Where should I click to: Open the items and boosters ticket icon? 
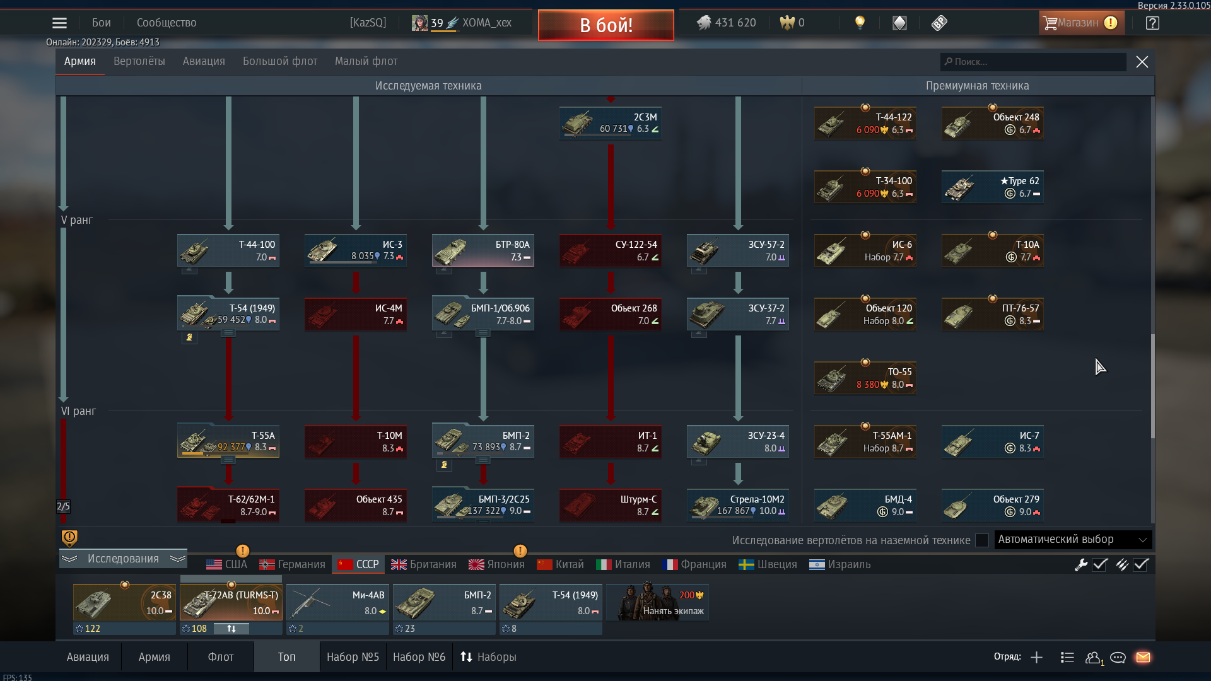(939, 23)
